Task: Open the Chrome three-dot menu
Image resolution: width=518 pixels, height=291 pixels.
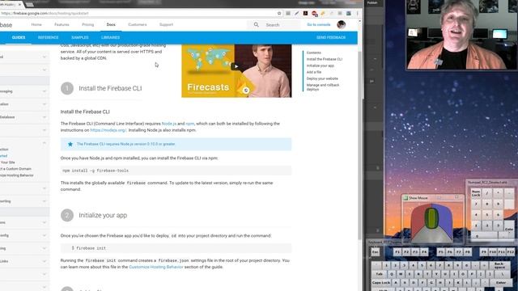Action: point(357,13)
